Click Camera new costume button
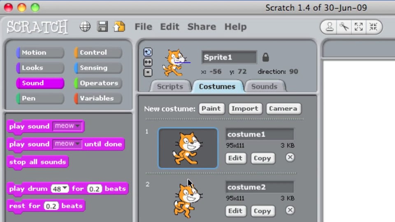This screenshot has width=395, height=222. coord(283,109)
